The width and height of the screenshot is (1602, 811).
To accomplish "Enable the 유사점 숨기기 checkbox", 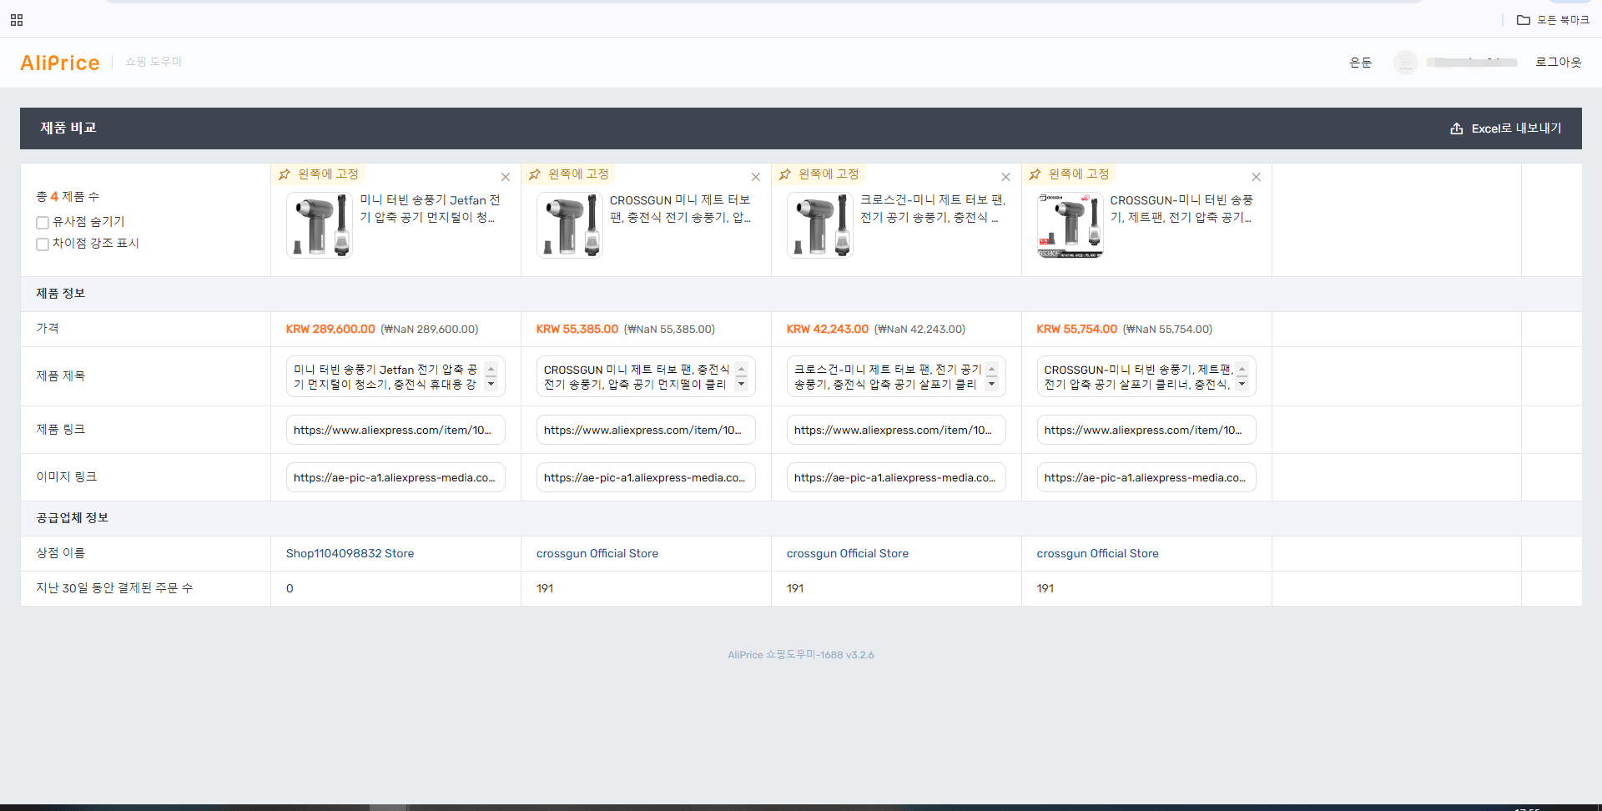I will tap(43, 222).
